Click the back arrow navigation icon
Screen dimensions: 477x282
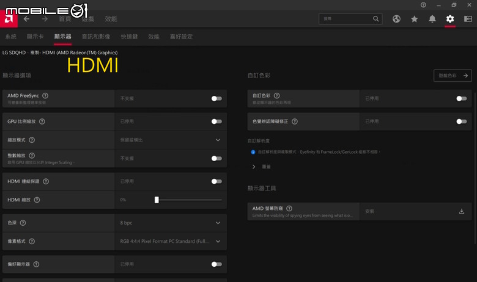[26, 19]
